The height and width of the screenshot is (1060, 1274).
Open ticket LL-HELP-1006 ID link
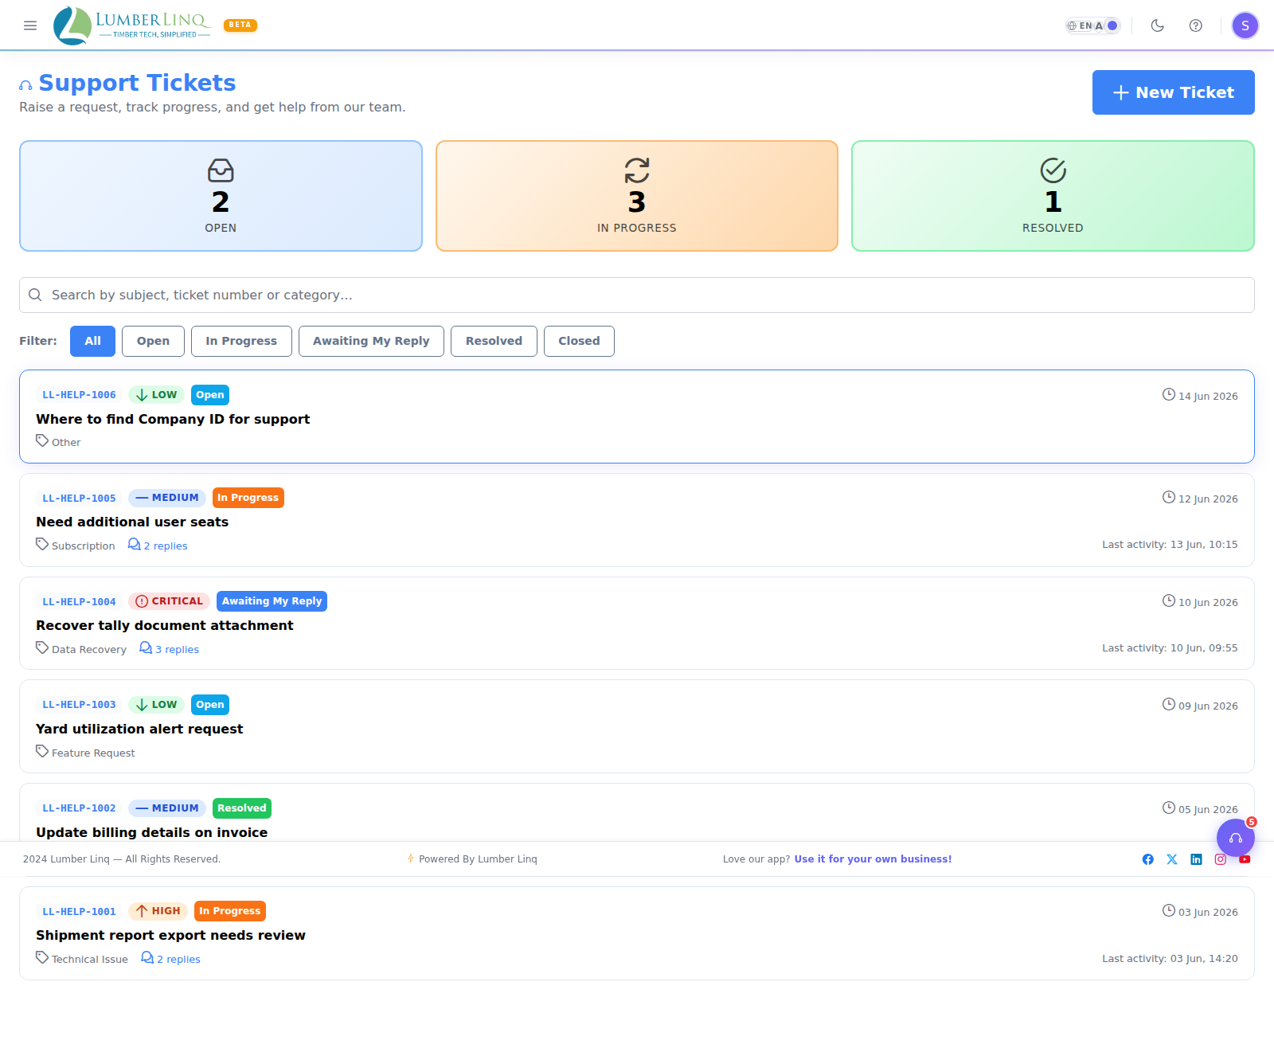[79, 395]
